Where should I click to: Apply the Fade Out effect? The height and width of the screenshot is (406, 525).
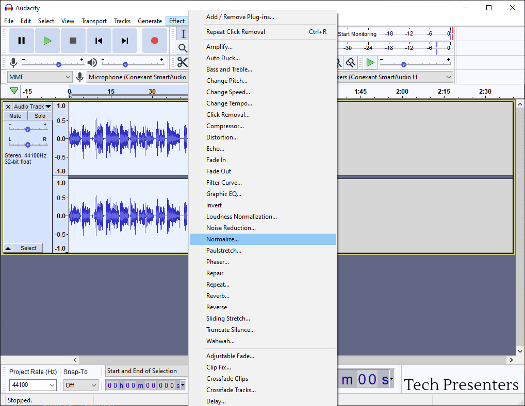coord(263,171)
